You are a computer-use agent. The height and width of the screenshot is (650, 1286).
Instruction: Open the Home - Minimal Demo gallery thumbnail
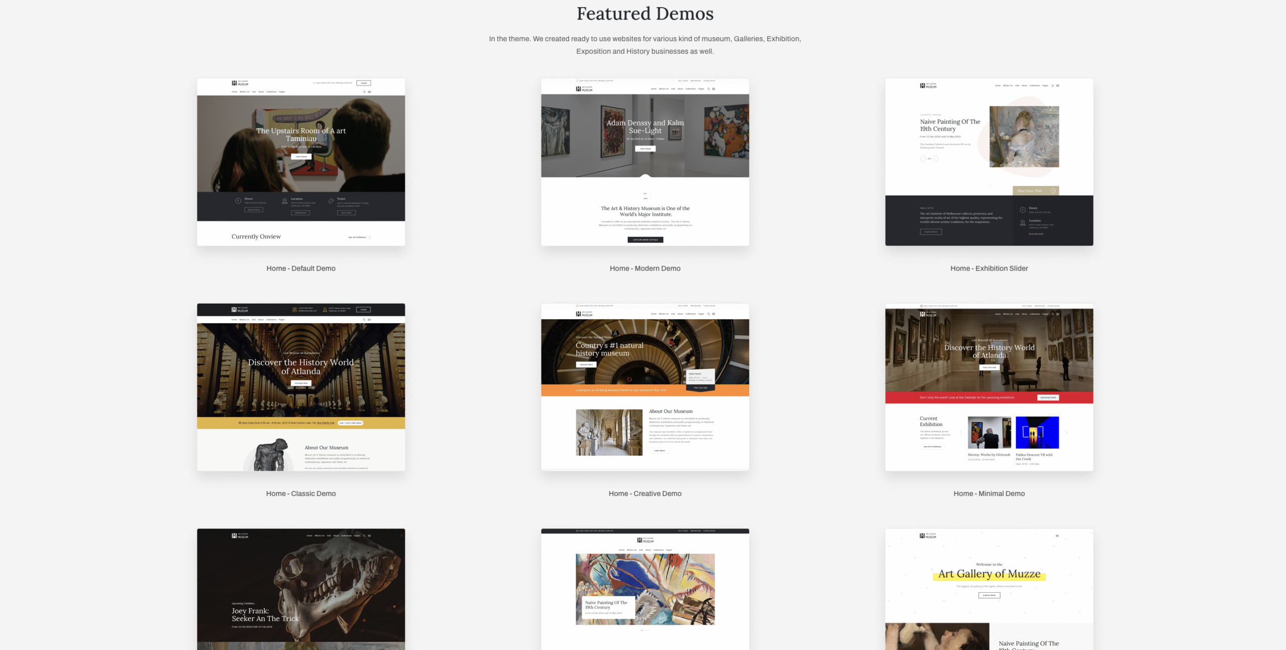click(x=989, y=387)
